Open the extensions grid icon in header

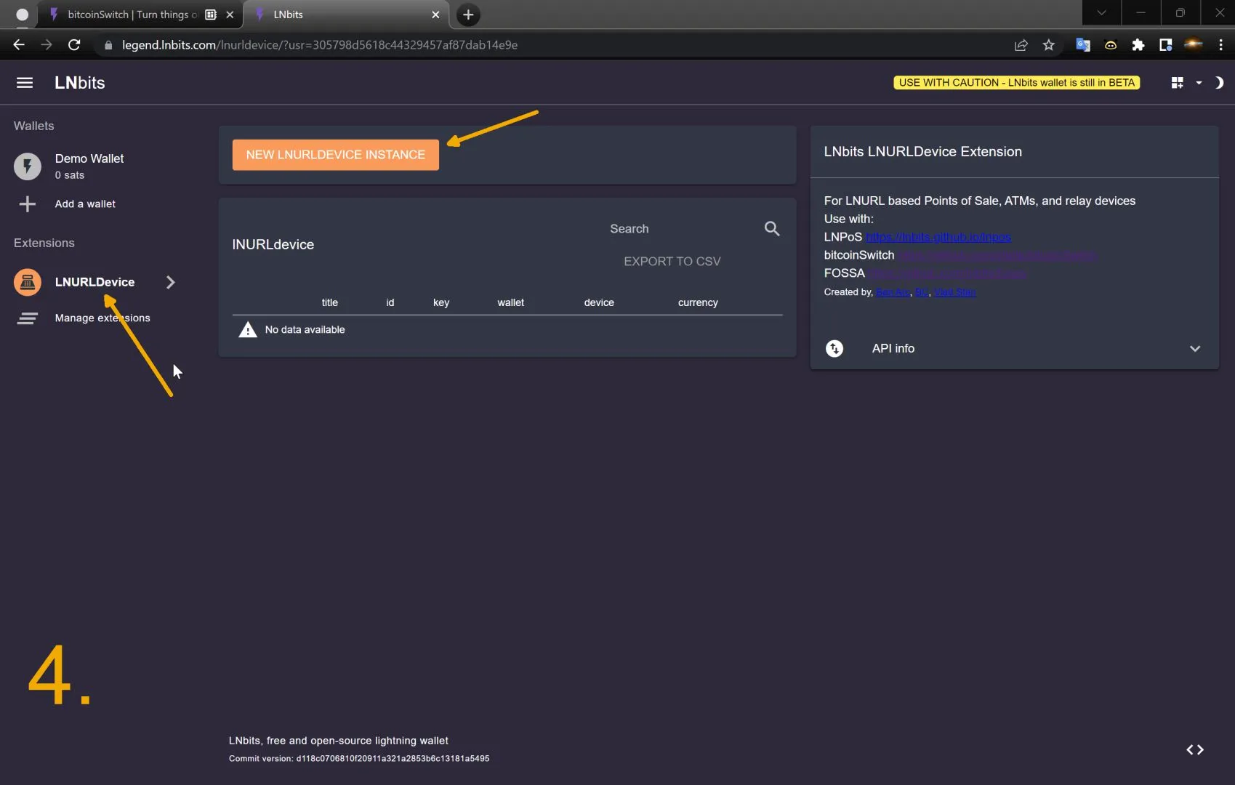(x=1177, y=83)
